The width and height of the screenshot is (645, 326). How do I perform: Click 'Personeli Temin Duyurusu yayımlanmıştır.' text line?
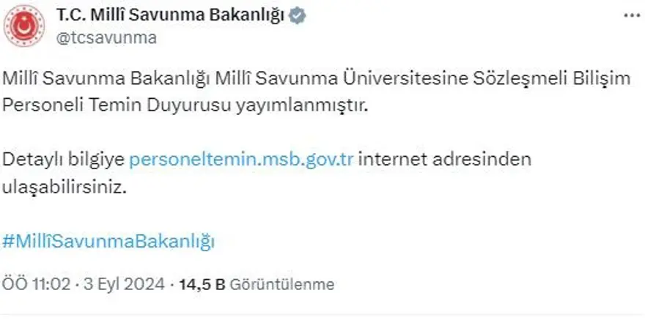pyautogui.click(x=183, y=105)
